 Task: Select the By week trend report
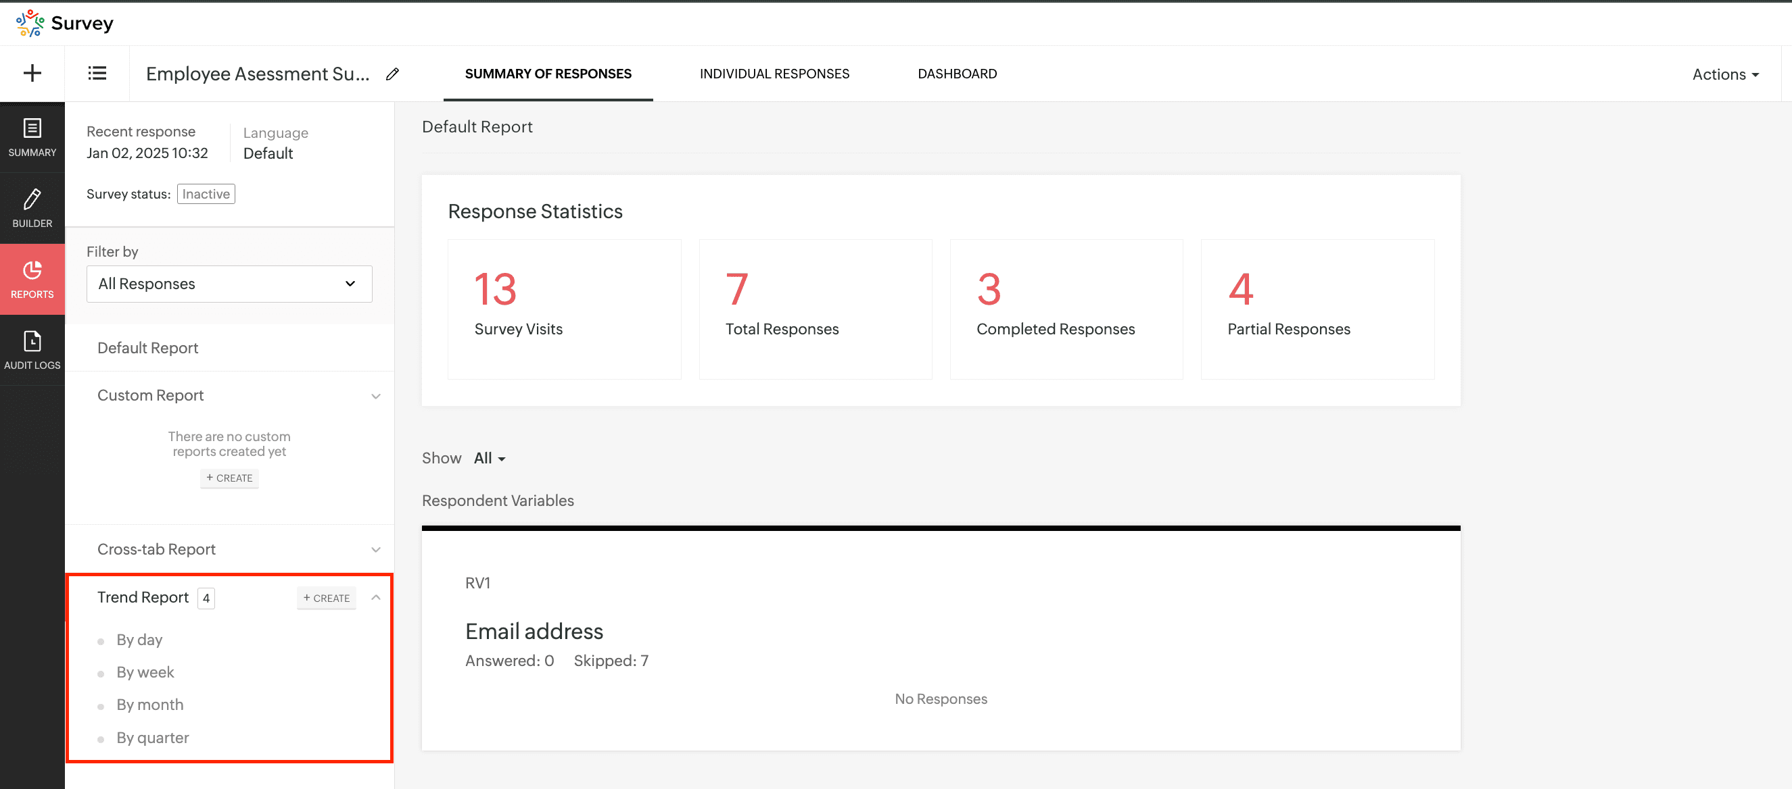point(145,672)
